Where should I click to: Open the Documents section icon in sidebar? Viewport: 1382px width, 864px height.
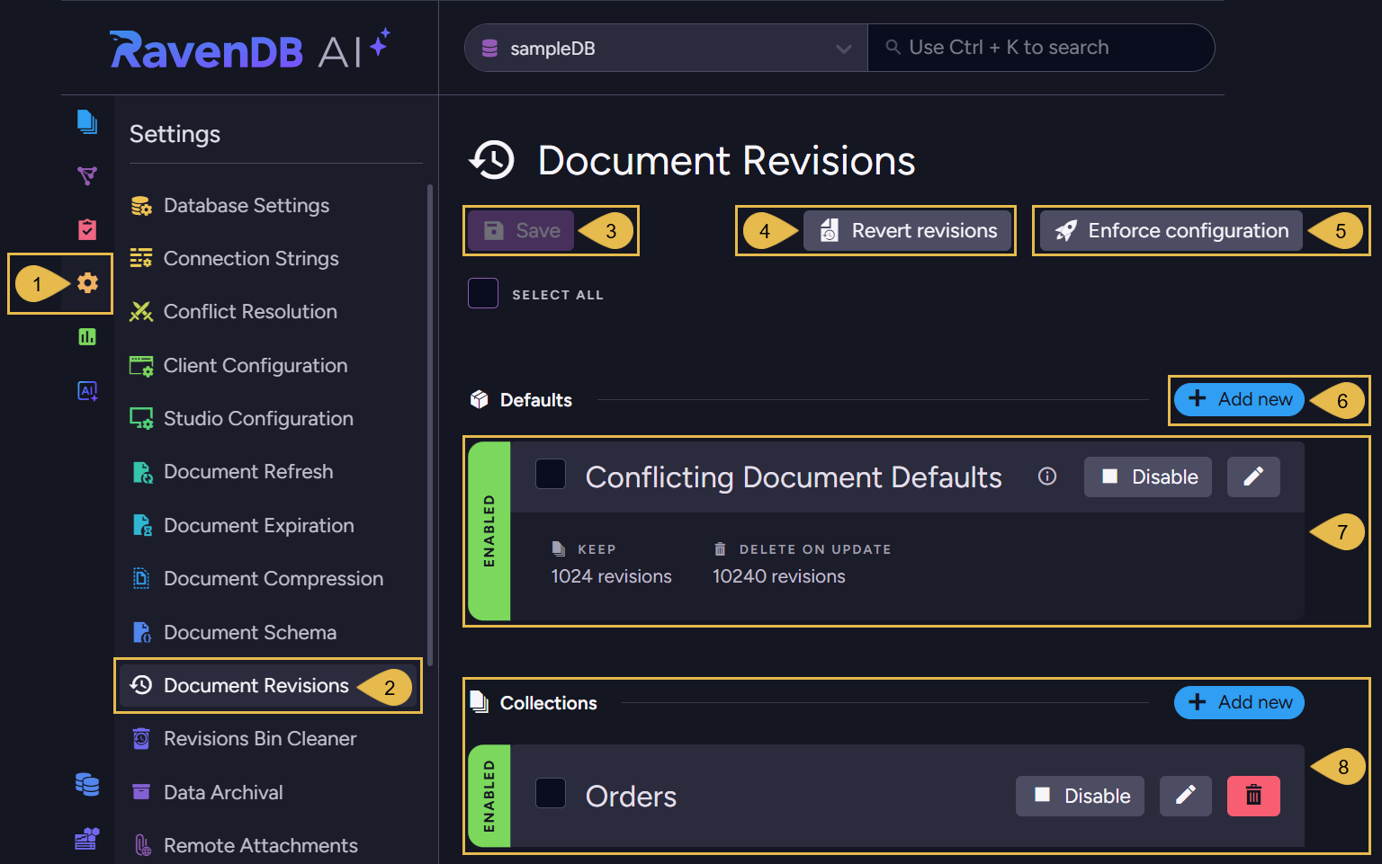click(x=87, y=121)
